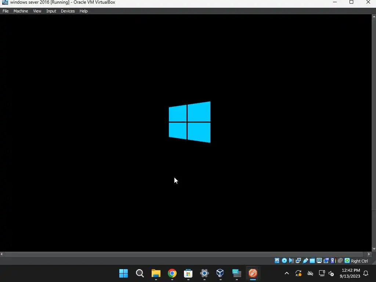Screen dimensions: 376x282
Task: Click the virtualization V status icon
Action: (333, 261)
